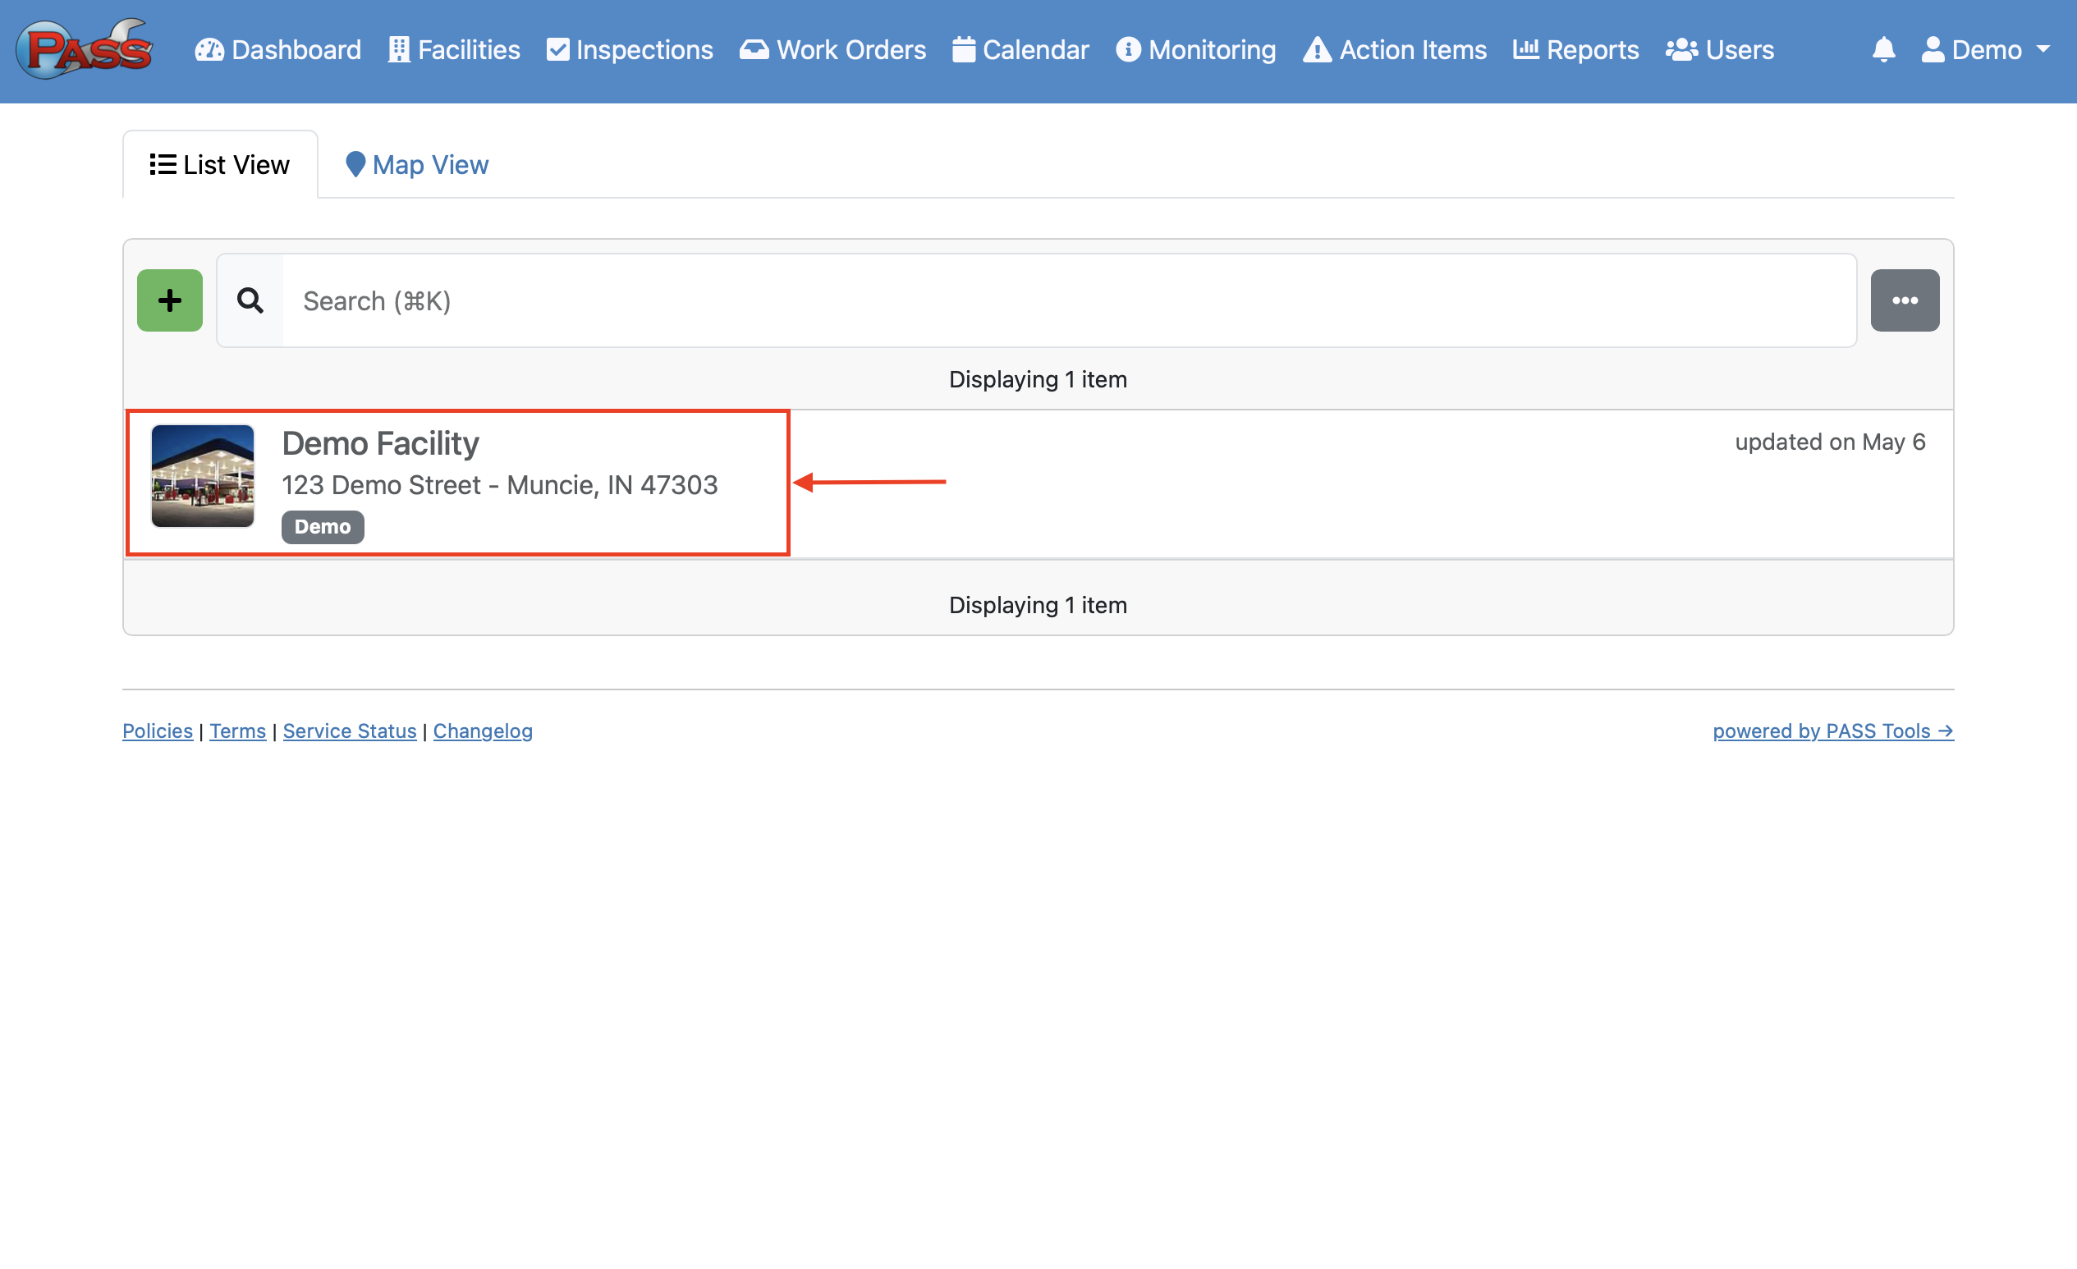Open Inspections from the navbar
This screenshot has width=2077, height=1269.
point(629,50)
